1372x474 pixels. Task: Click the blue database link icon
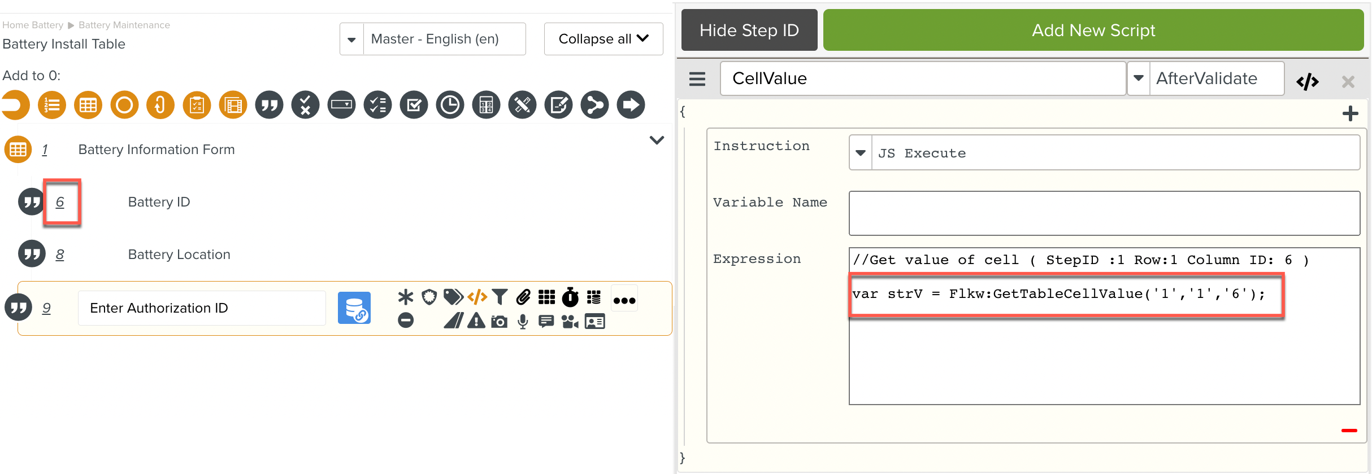[354, 308]
